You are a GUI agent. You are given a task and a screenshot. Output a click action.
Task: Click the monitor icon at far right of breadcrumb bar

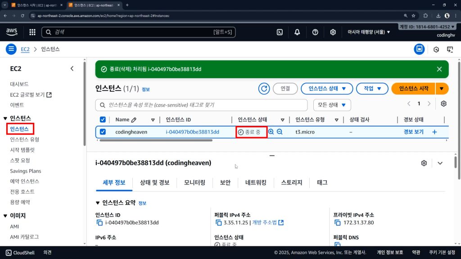450,49
